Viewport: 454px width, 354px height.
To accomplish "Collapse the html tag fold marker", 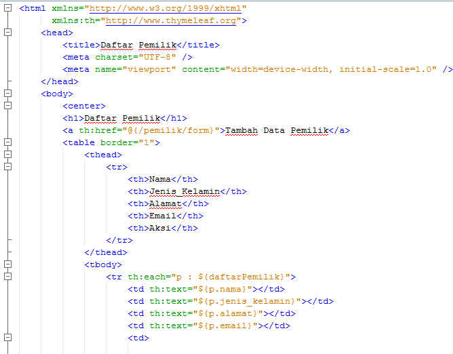I will click(x=8, y=8).
